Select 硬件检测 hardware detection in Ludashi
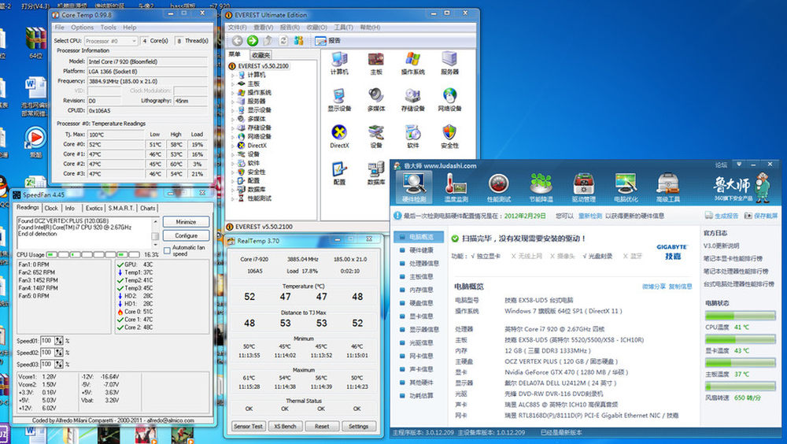This screenshot has height=444, width=787. [414, 187]
